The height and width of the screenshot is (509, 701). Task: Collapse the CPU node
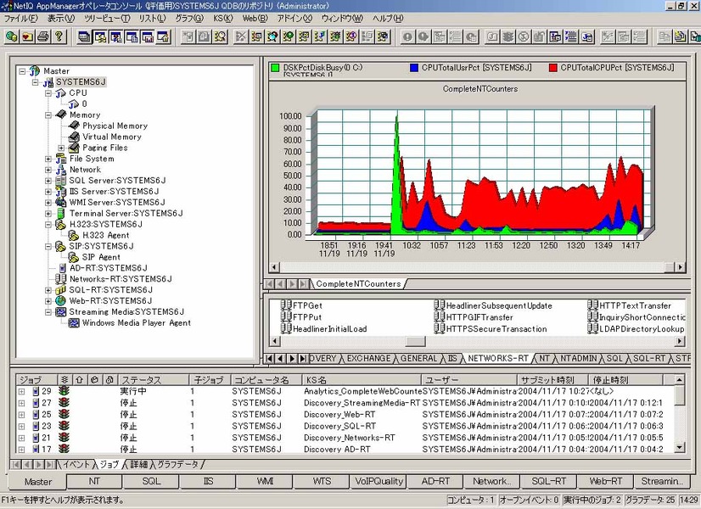click(48, 93)
